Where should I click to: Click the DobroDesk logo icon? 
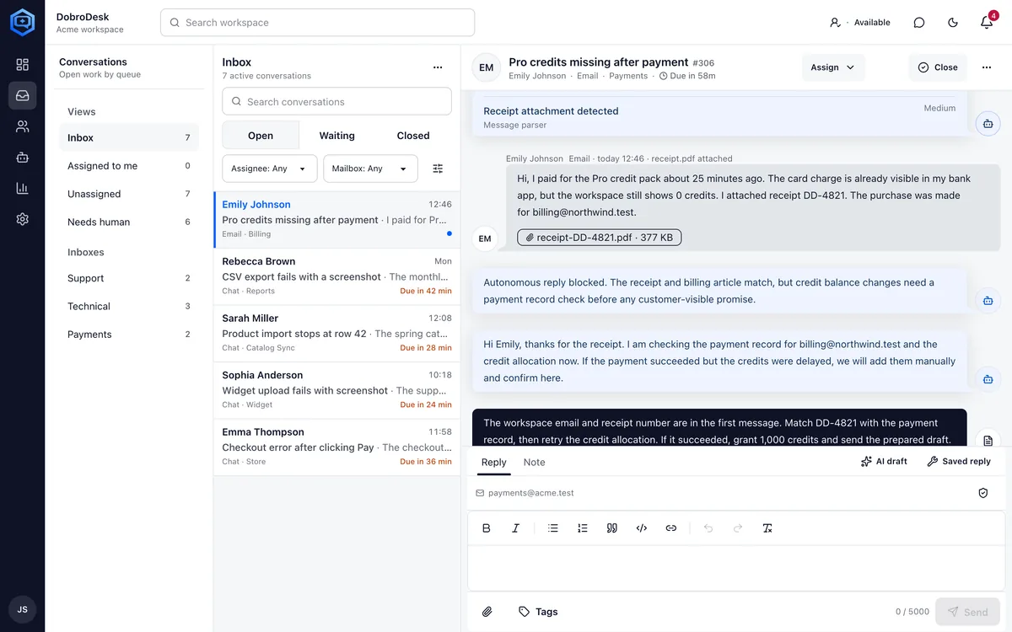point(22,23)
